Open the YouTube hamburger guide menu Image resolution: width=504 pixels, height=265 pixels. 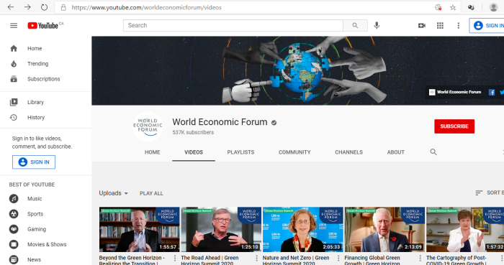tap(14, 26)
